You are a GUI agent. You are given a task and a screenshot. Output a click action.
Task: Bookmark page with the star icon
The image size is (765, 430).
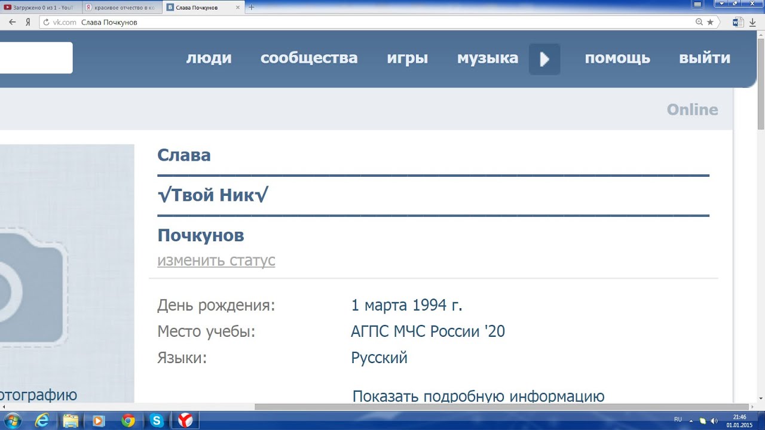(710, 22)
